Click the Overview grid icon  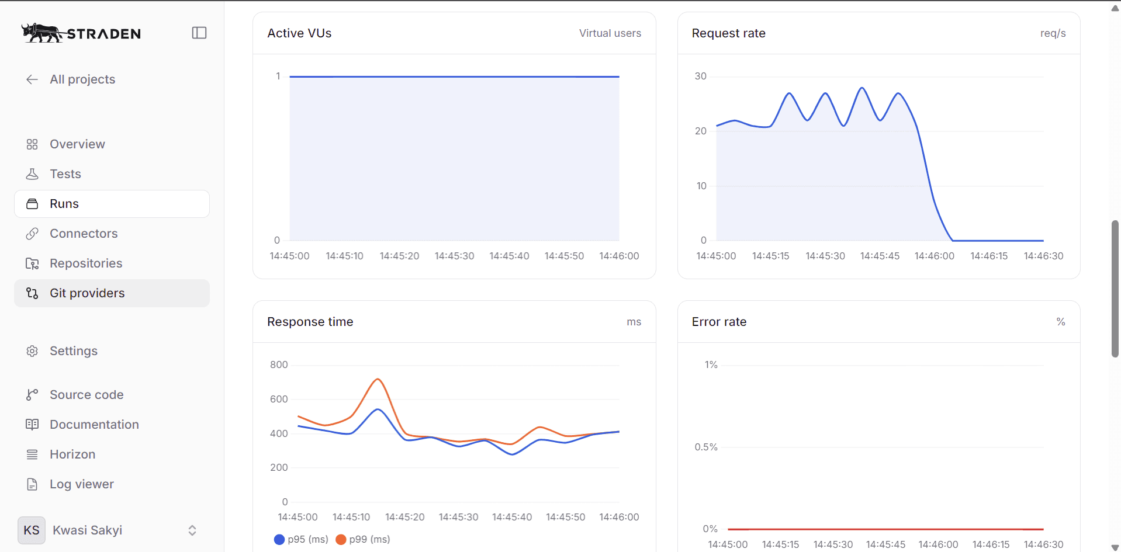[x=32, y=144]
